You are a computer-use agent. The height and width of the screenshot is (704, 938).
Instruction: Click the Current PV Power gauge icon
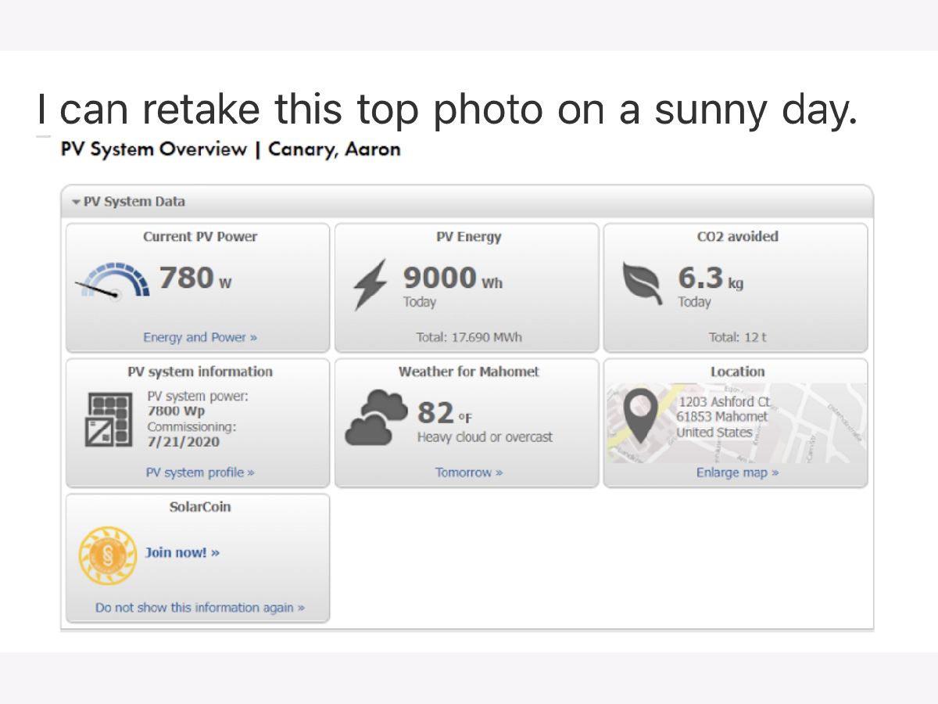pos(113,282)
